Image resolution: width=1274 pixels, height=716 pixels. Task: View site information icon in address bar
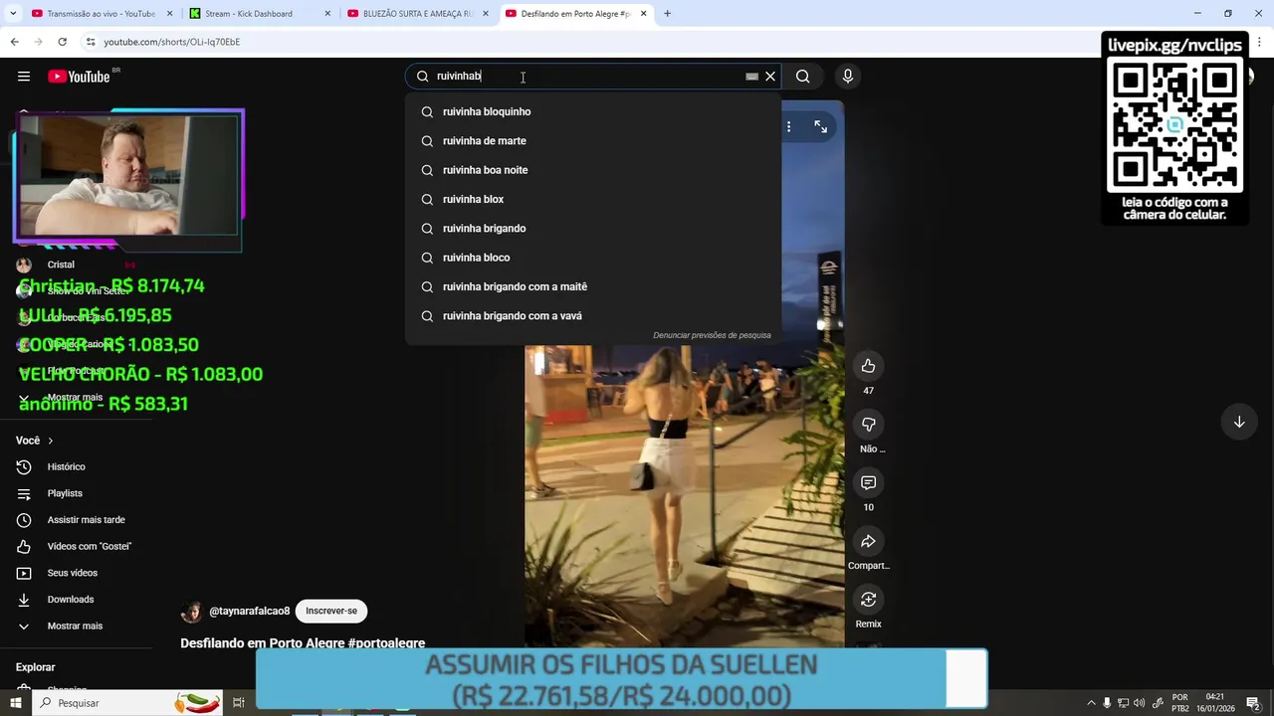click(x=91, y=42)
